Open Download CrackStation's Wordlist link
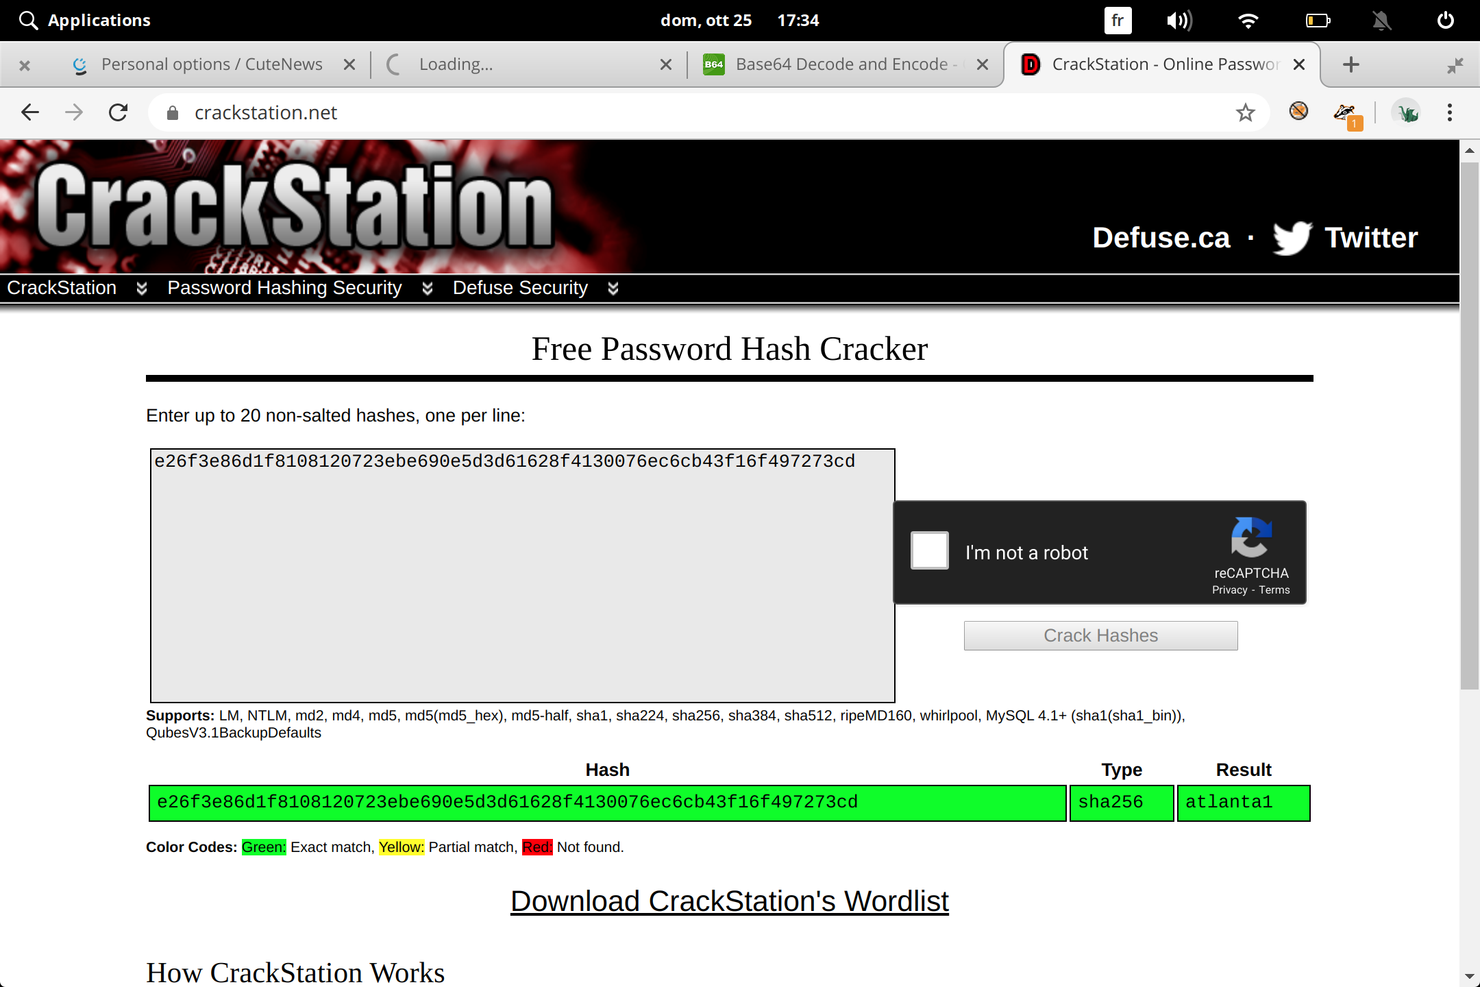The width and height of the screenshot is (1480, 987). coord(729,901)
